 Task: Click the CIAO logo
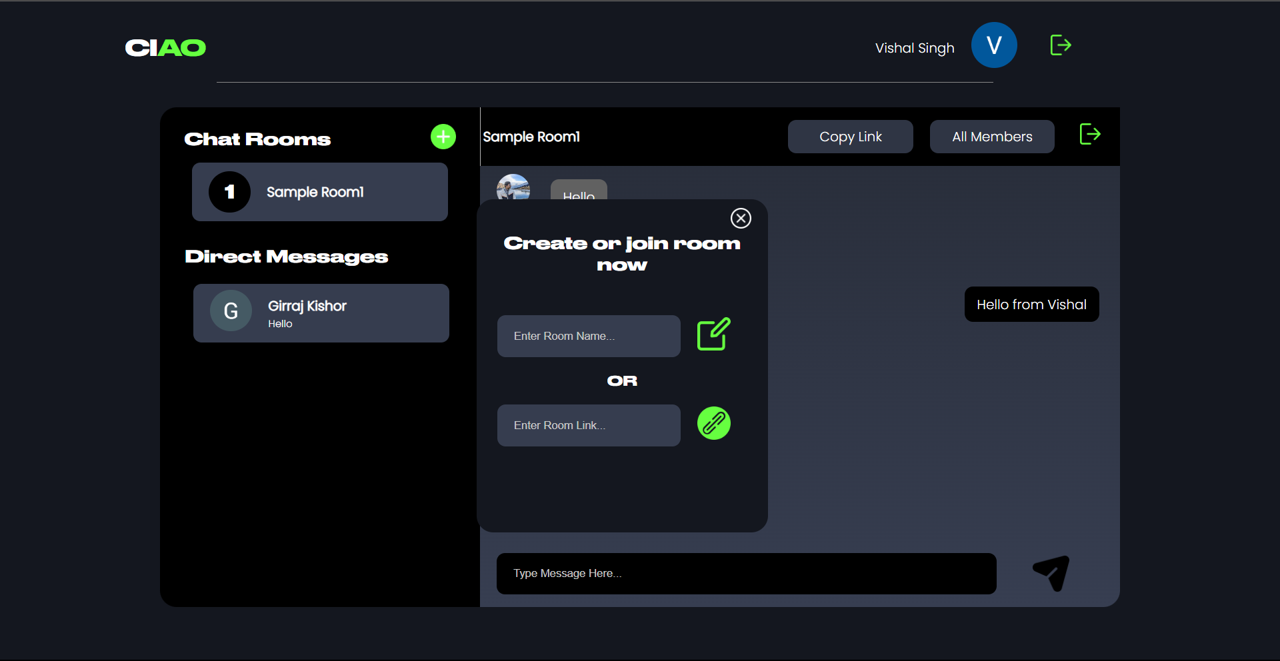[x=165, y=47]
